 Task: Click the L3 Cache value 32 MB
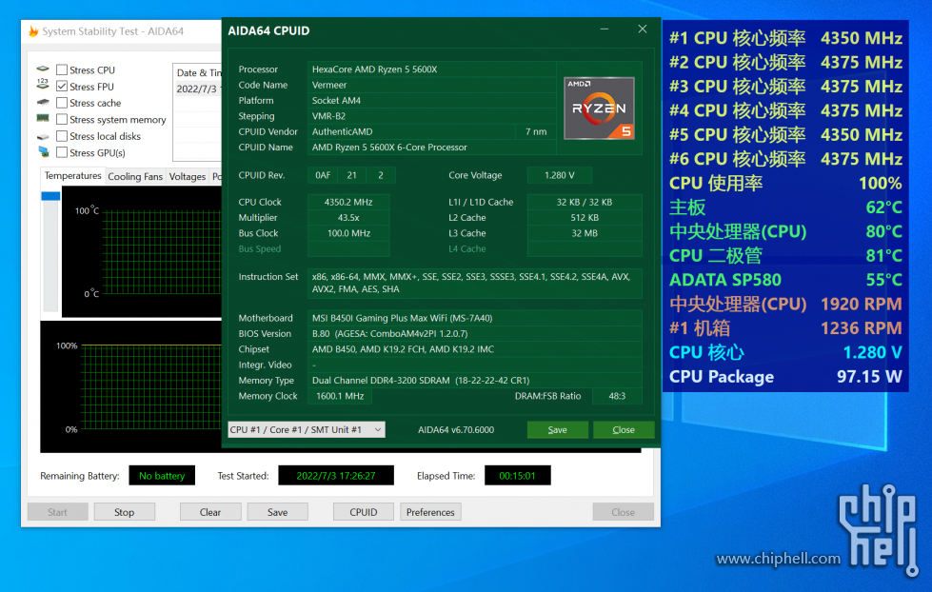(x=585, y=233)
